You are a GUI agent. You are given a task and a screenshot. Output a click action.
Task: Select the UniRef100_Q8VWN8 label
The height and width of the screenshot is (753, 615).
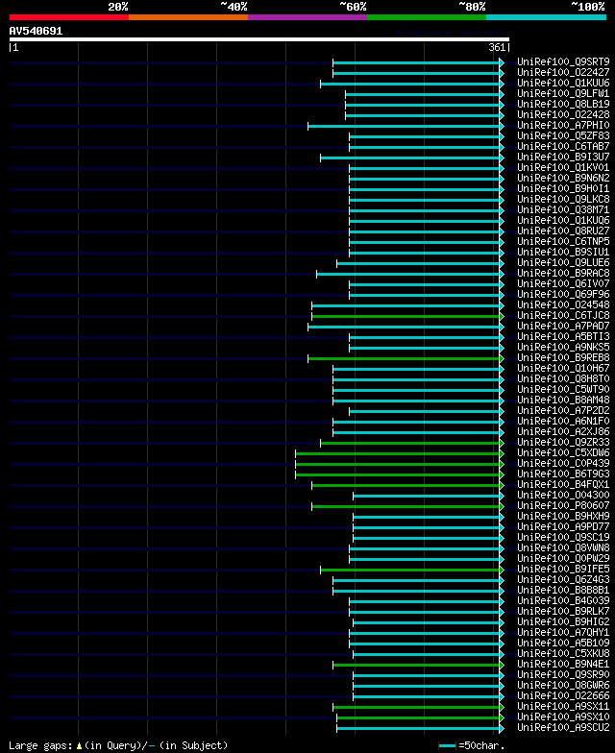(563, 547)
